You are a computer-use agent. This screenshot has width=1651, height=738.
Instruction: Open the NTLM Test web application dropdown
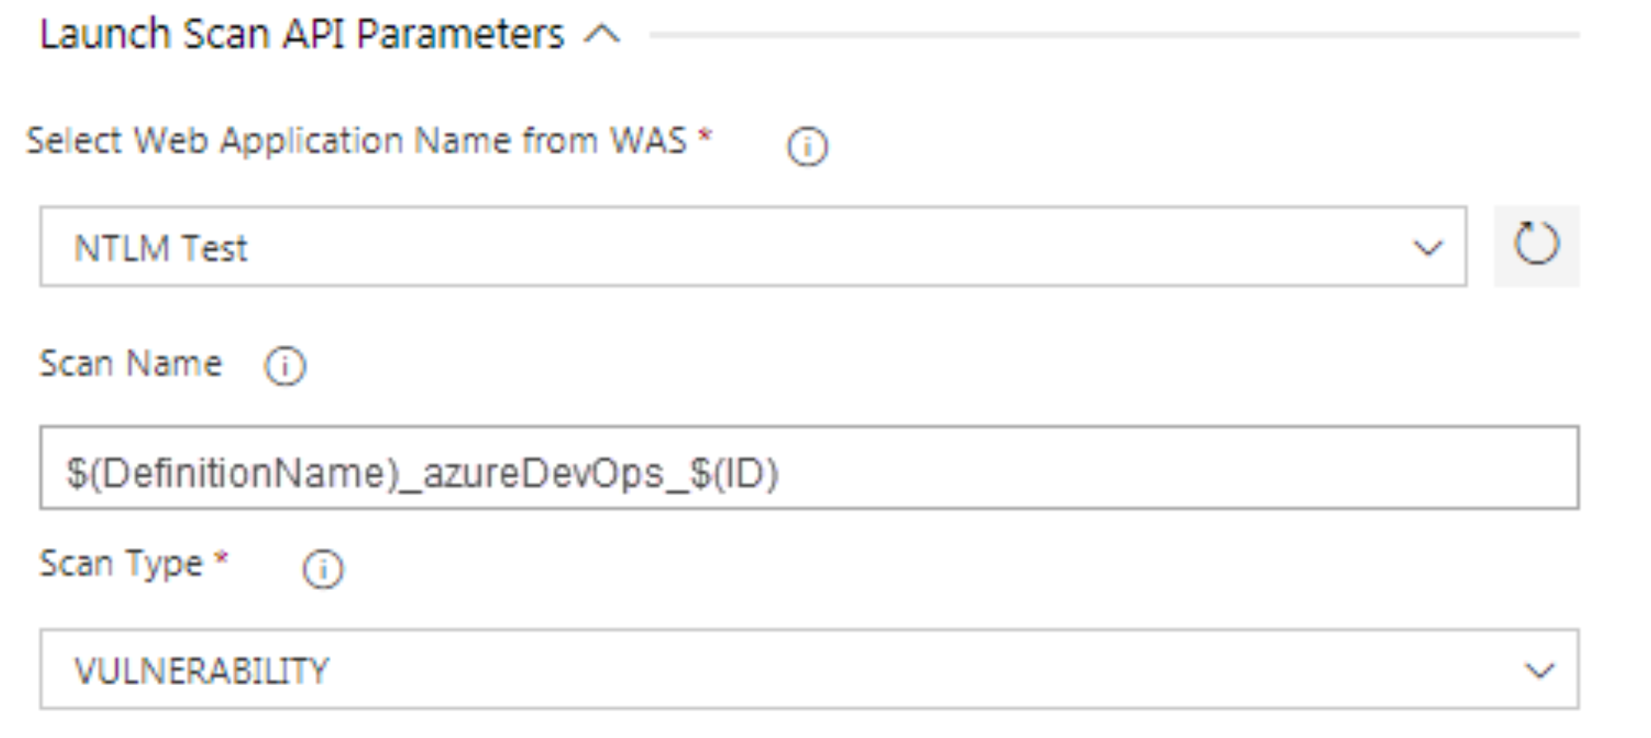tap(752, 247)
